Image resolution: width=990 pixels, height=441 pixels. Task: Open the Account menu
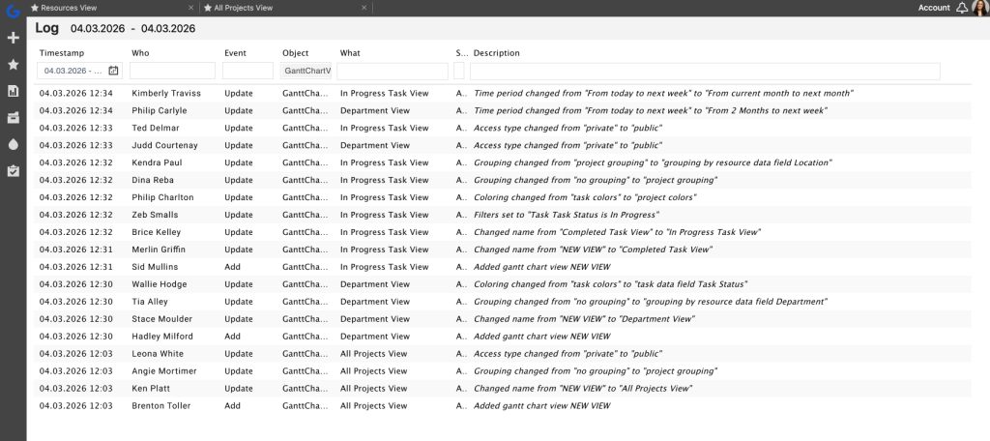click(x=933, y=8)
